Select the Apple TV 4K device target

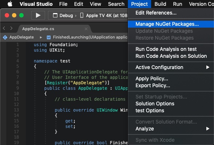(x=104, y=15)
